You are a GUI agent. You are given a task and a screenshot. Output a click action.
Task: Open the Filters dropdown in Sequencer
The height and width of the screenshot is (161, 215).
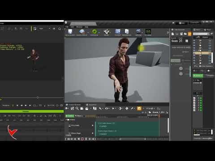point(79,116)
